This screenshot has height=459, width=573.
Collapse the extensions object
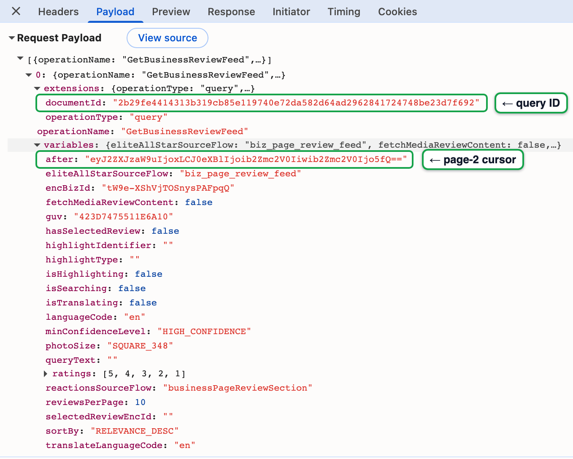(37, 89)
